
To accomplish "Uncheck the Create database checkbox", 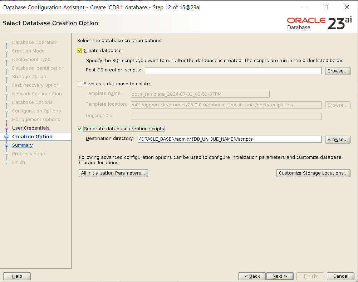I will tap(79, 51).
